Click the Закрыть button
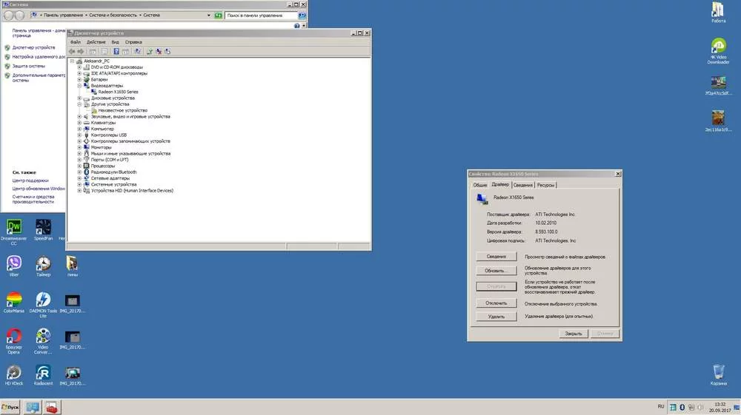Screen dimensions: 741x415 coord(574,334)
